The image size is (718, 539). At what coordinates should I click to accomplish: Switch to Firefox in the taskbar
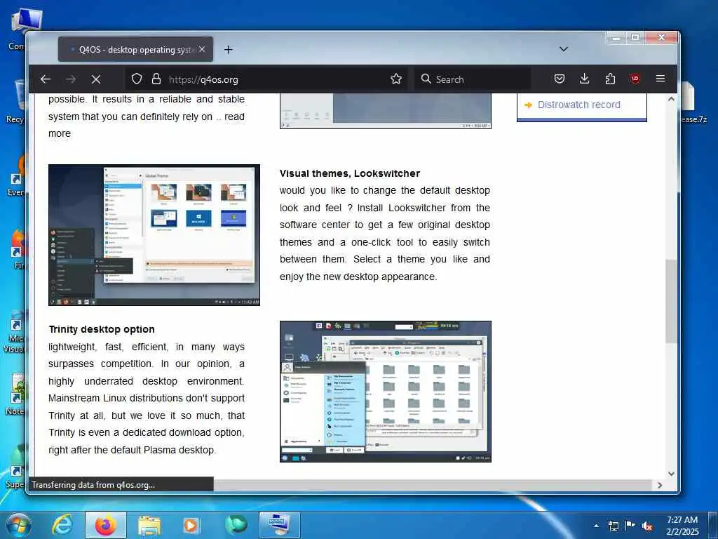(x=105, y=525)
